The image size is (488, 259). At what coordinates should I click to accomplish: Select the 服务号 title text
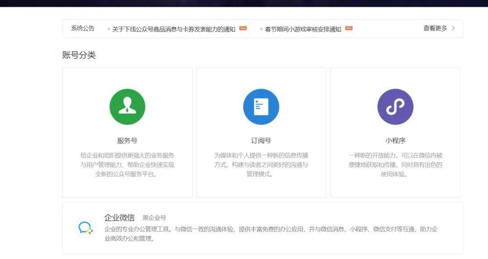pos(127,140)
